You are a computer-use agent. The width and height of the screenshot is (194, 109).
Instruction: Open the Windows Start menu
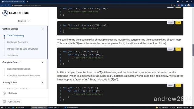[x=2, y=107]
